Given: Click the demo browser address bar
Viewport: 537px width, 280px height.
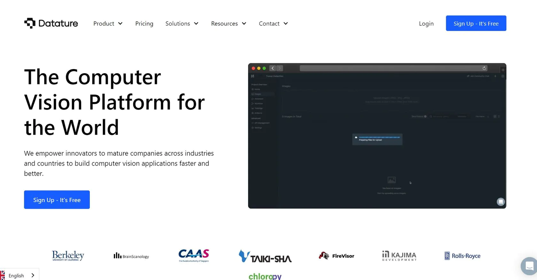Looking at the screenshot, I should pyautogui.click(x=394, y=68).
